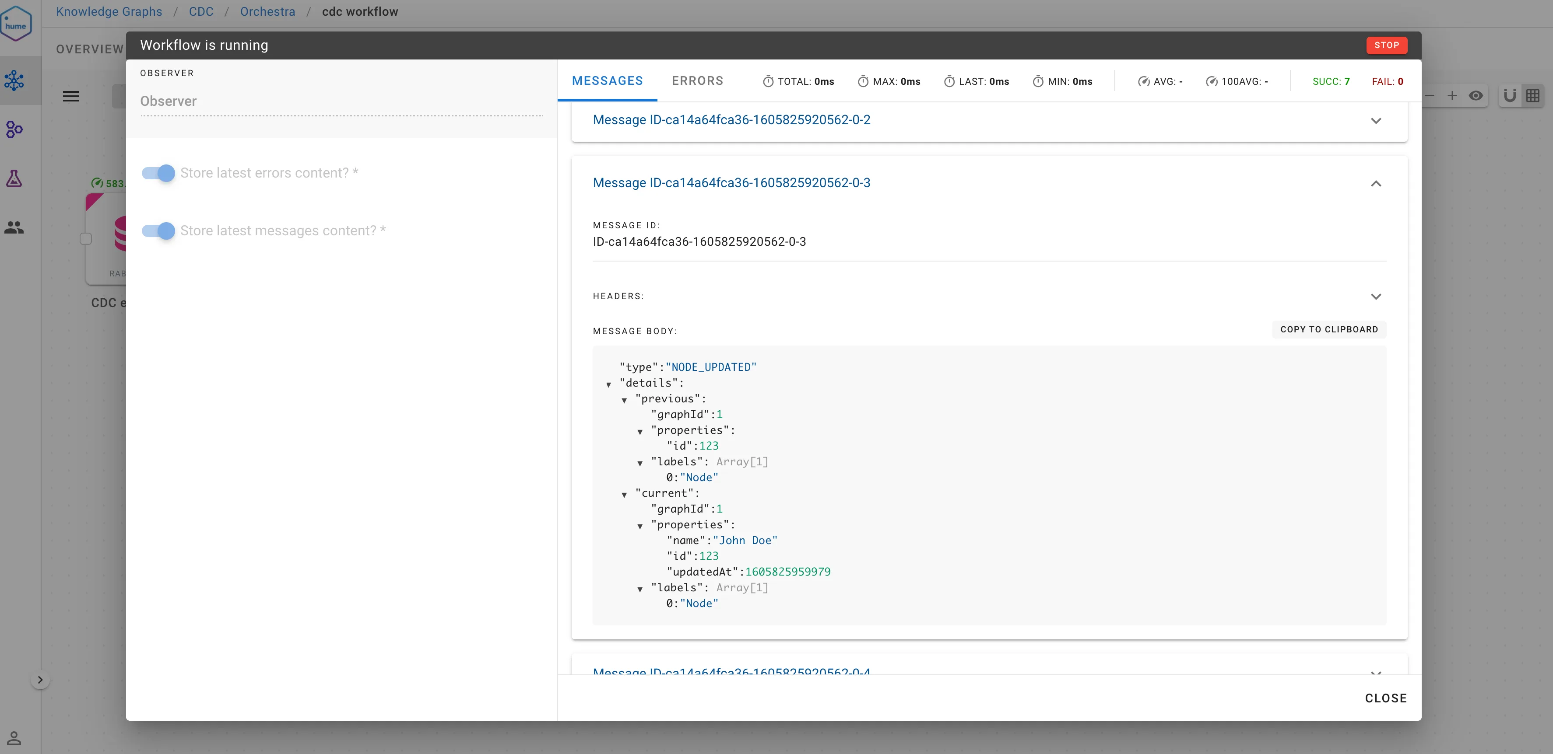
Task: Open the user profile icon
Action: pyautogui.click(x=14, y=738)
